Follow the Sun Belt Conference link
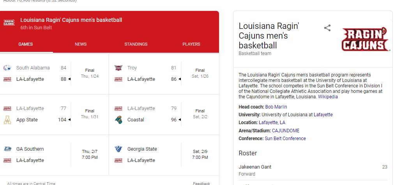 click(x=285, y=139)
